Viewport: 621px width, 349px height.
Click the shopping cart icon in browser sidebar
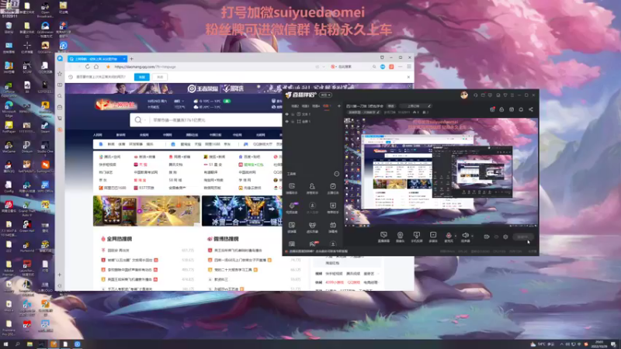tap(60, 119)
